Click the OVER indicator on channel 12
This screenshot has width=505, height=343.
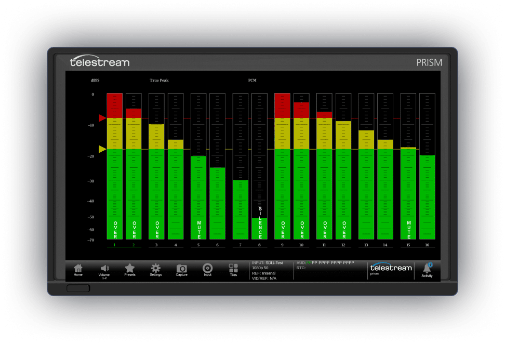[x=344, y=230]
